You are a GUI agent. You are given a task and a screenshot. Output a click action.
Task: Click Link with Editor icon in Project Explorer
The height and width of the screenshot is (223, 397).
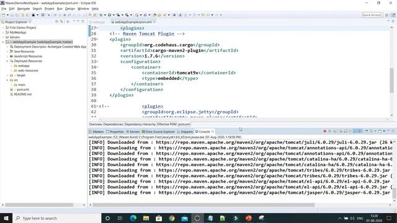61,22
